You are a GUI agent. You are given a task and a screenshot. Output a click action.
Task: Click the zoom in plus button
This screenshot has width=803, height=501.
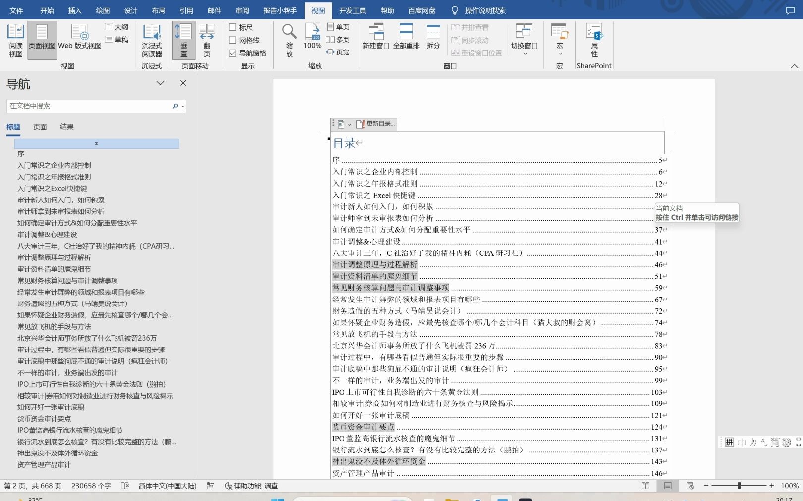[771, 486]
